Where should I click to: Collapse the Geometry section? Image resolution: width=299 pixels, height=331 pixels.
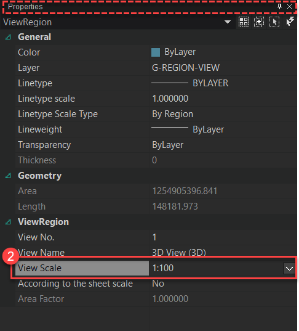[8, 176]
